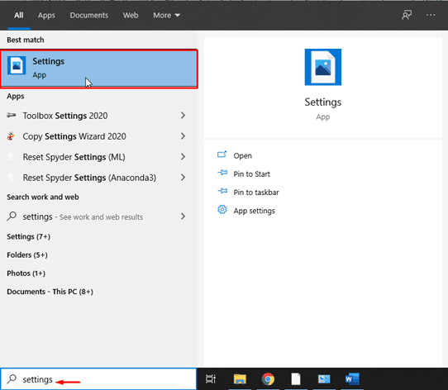Image resolution: width=448 pixels, height=390 pixels.
Task: Open Google Chrome from taskbar
Action: 268,379
